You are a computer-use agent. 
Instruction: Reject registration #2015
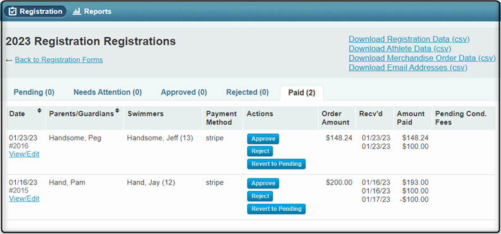point(260,196)
